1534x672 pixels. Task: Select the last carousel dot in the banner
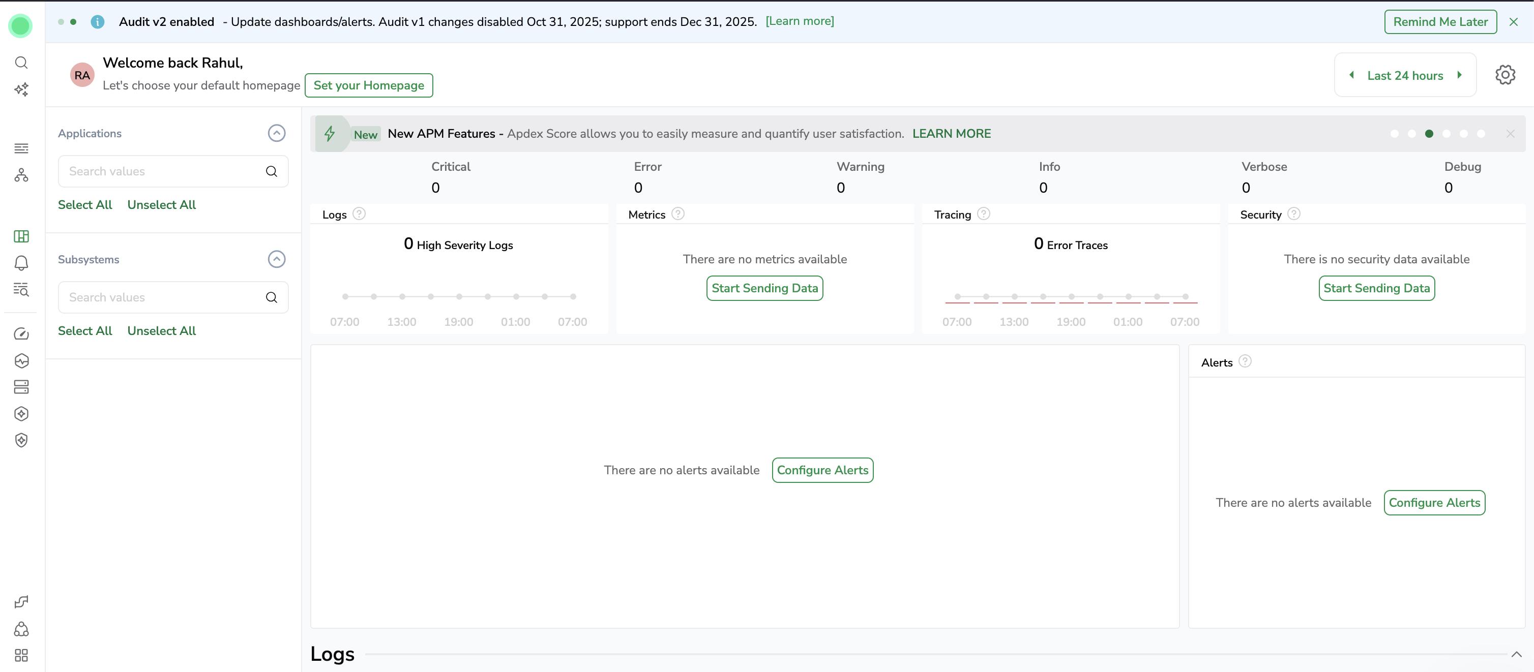tap(1481, 134)
